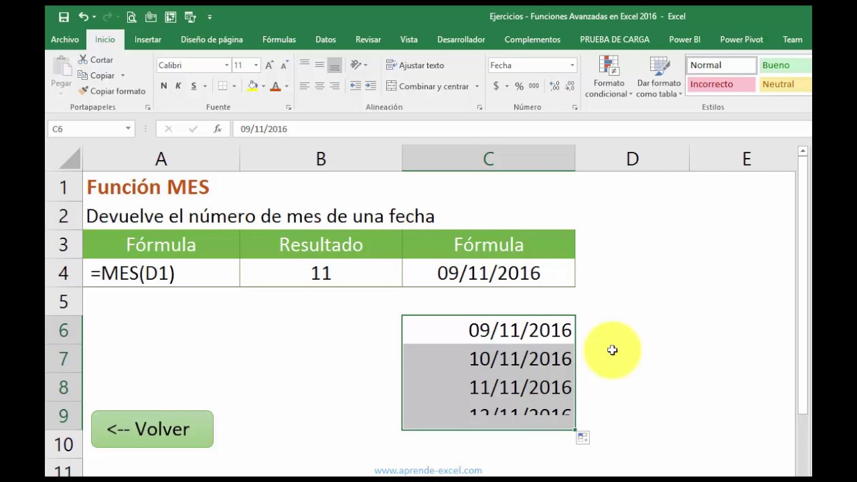Decrease font size with the smaller A

285,65
